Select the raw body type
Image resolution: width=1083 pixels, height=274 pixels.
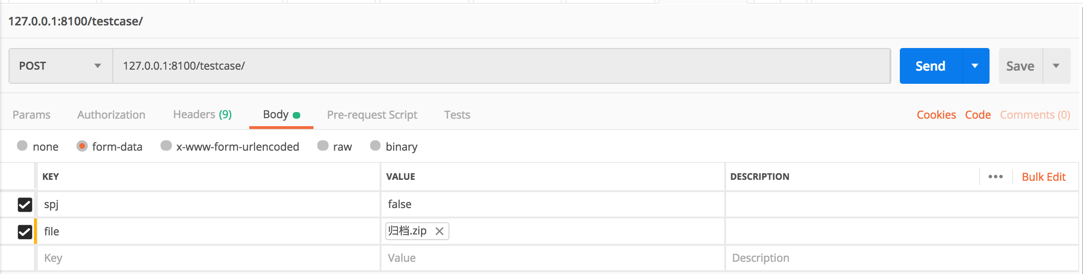[x=323, y=146]
